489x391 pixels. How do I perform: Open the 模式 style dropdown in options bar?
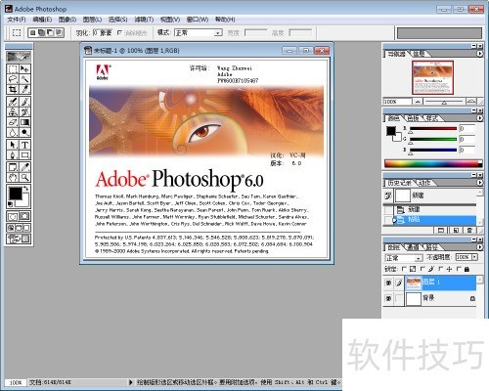199,32
